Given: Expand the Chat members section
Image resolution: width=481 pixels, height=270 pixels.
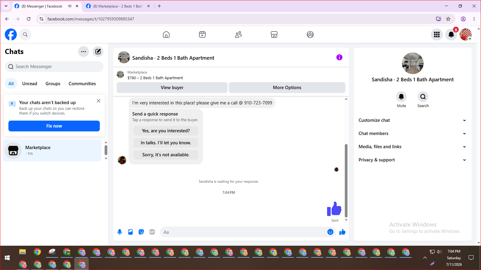Looking at the screenshot, I should click(413, 133).
